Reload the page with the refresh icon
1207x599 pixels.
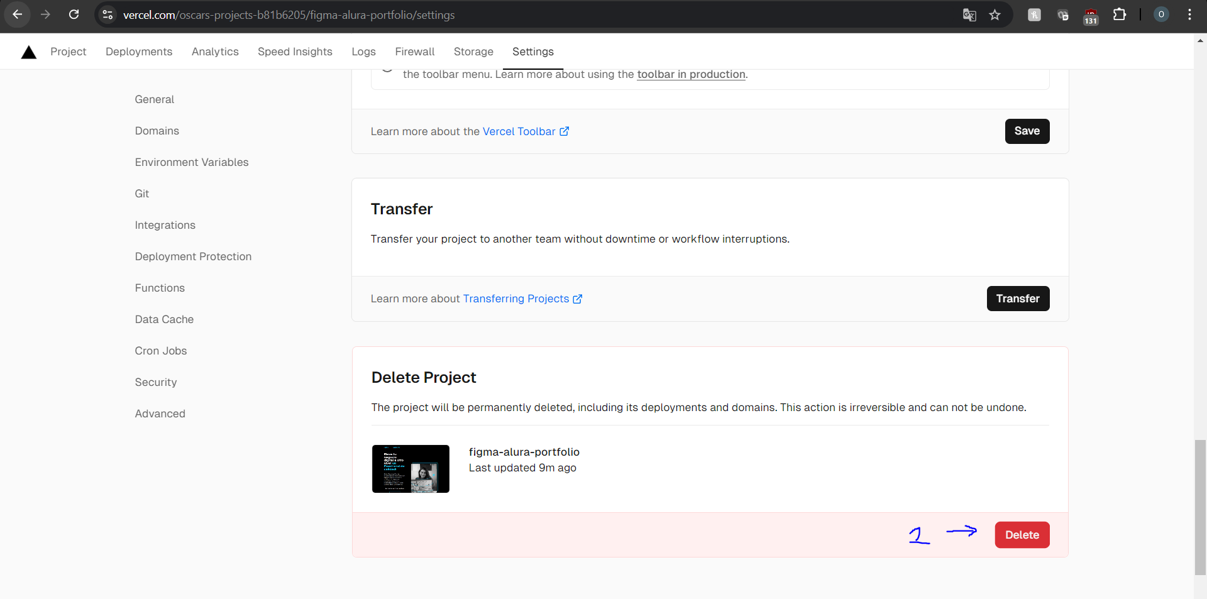click(74, 14)
